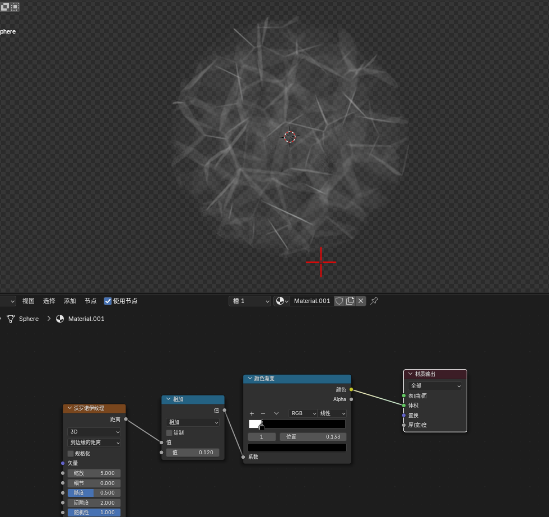Click the 随机性 1.000 slider
Viewport: 549px width, 517px height.
[x=94, y=512]
